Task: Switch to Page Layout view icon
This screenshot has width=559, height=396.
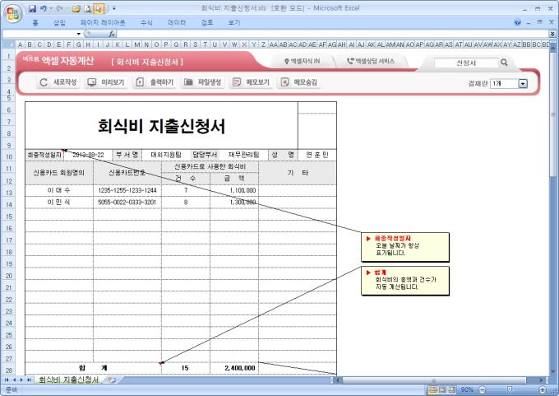Action: pos(442,389)
